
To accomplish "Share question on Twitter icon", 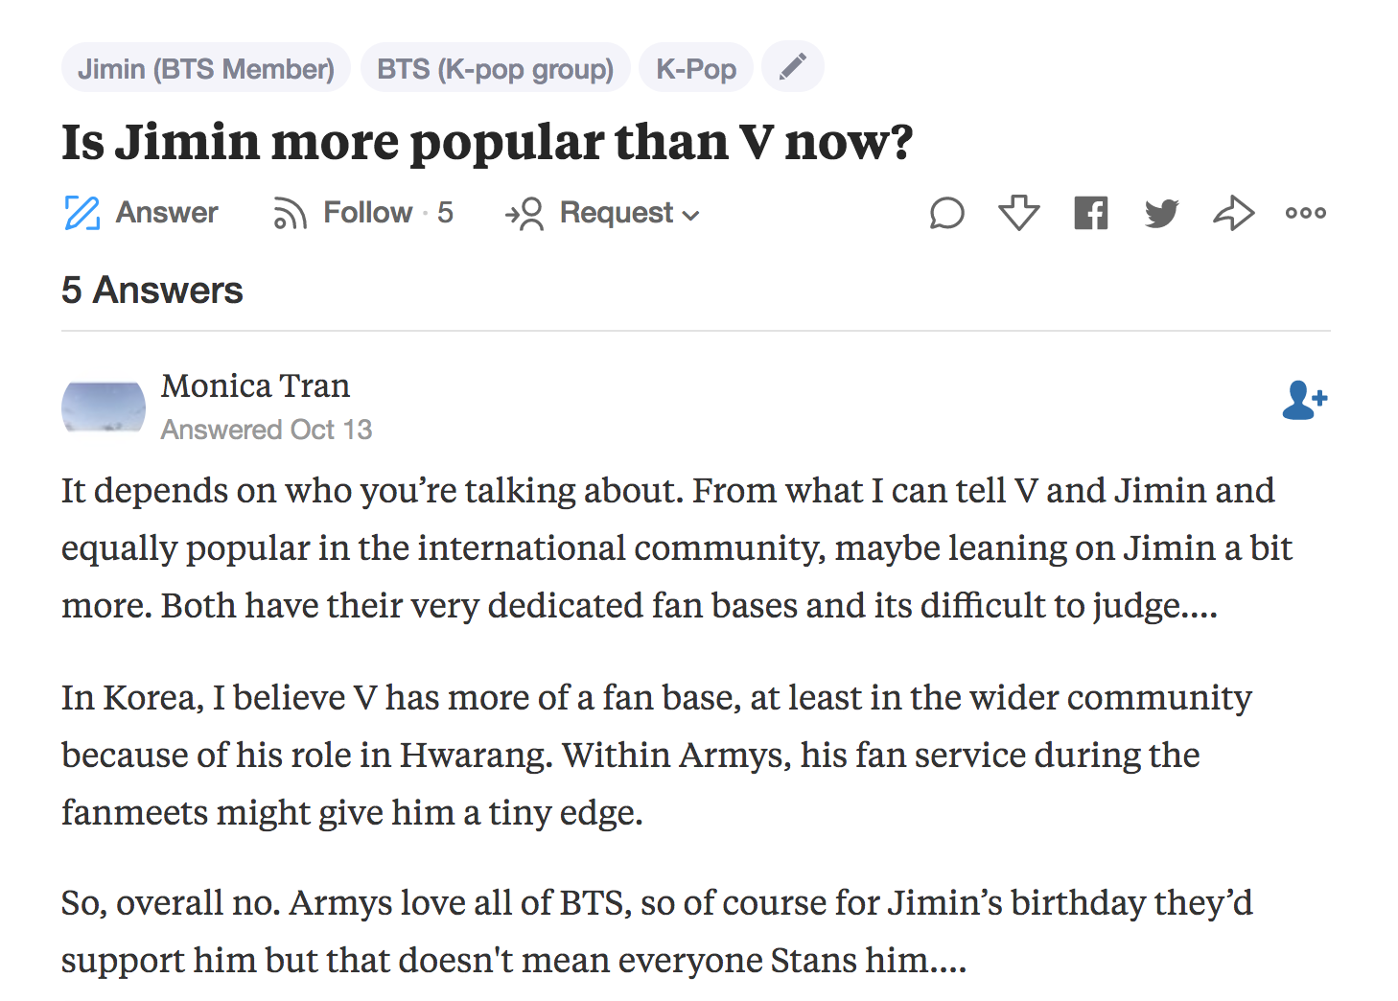I will pyautogui.click(x=1161, y=213).
